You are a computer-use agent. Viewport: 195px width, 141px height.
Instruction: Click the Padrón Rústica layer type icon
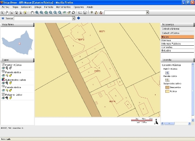[3, 65]
